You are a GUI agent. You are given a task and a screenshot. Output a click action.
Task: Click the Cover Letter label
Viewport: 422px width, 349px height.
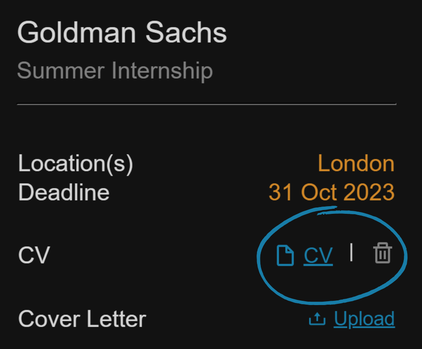[82, 319]
